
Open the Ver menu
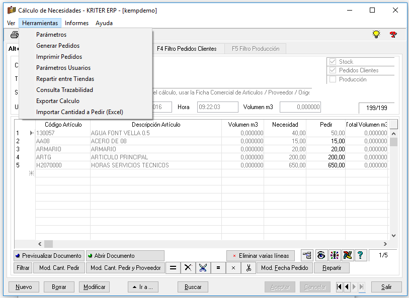point(11,23)
